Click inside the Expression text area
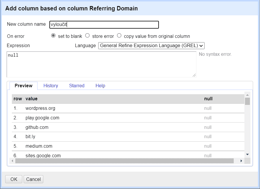The width and height of the screenshot is (260, 189). tap(101, 64)
